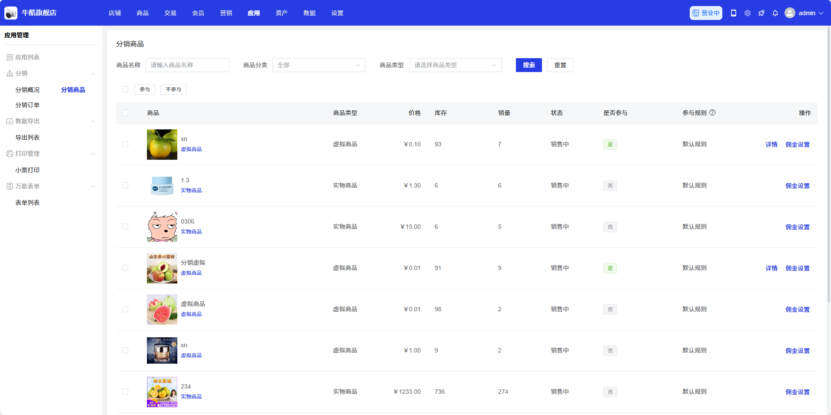Click the admin user avatar

(x=790, y=13)
